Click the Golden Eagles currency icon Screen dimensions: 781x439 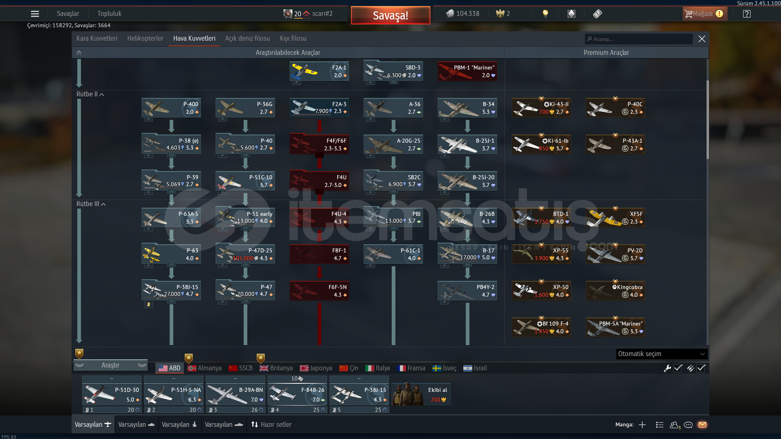[x=500, y=14]
